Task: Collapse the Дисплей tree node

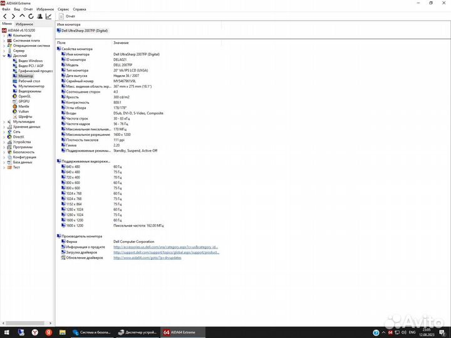Action: (4, 56)
